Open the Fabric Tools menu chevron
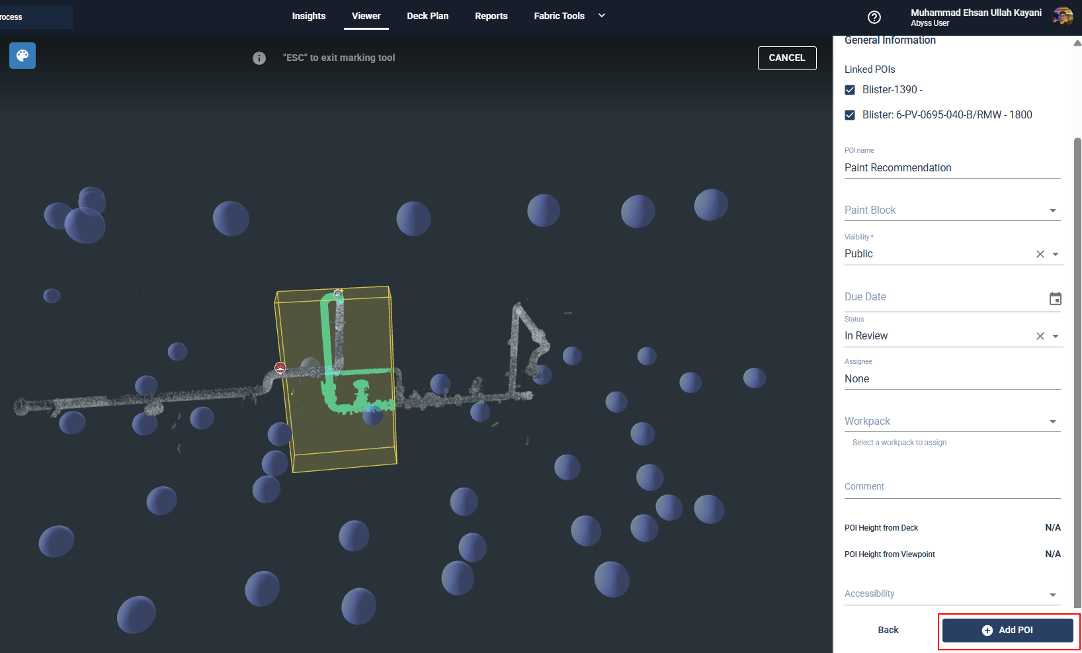1082x653 pixels. [x=602, y=16]
